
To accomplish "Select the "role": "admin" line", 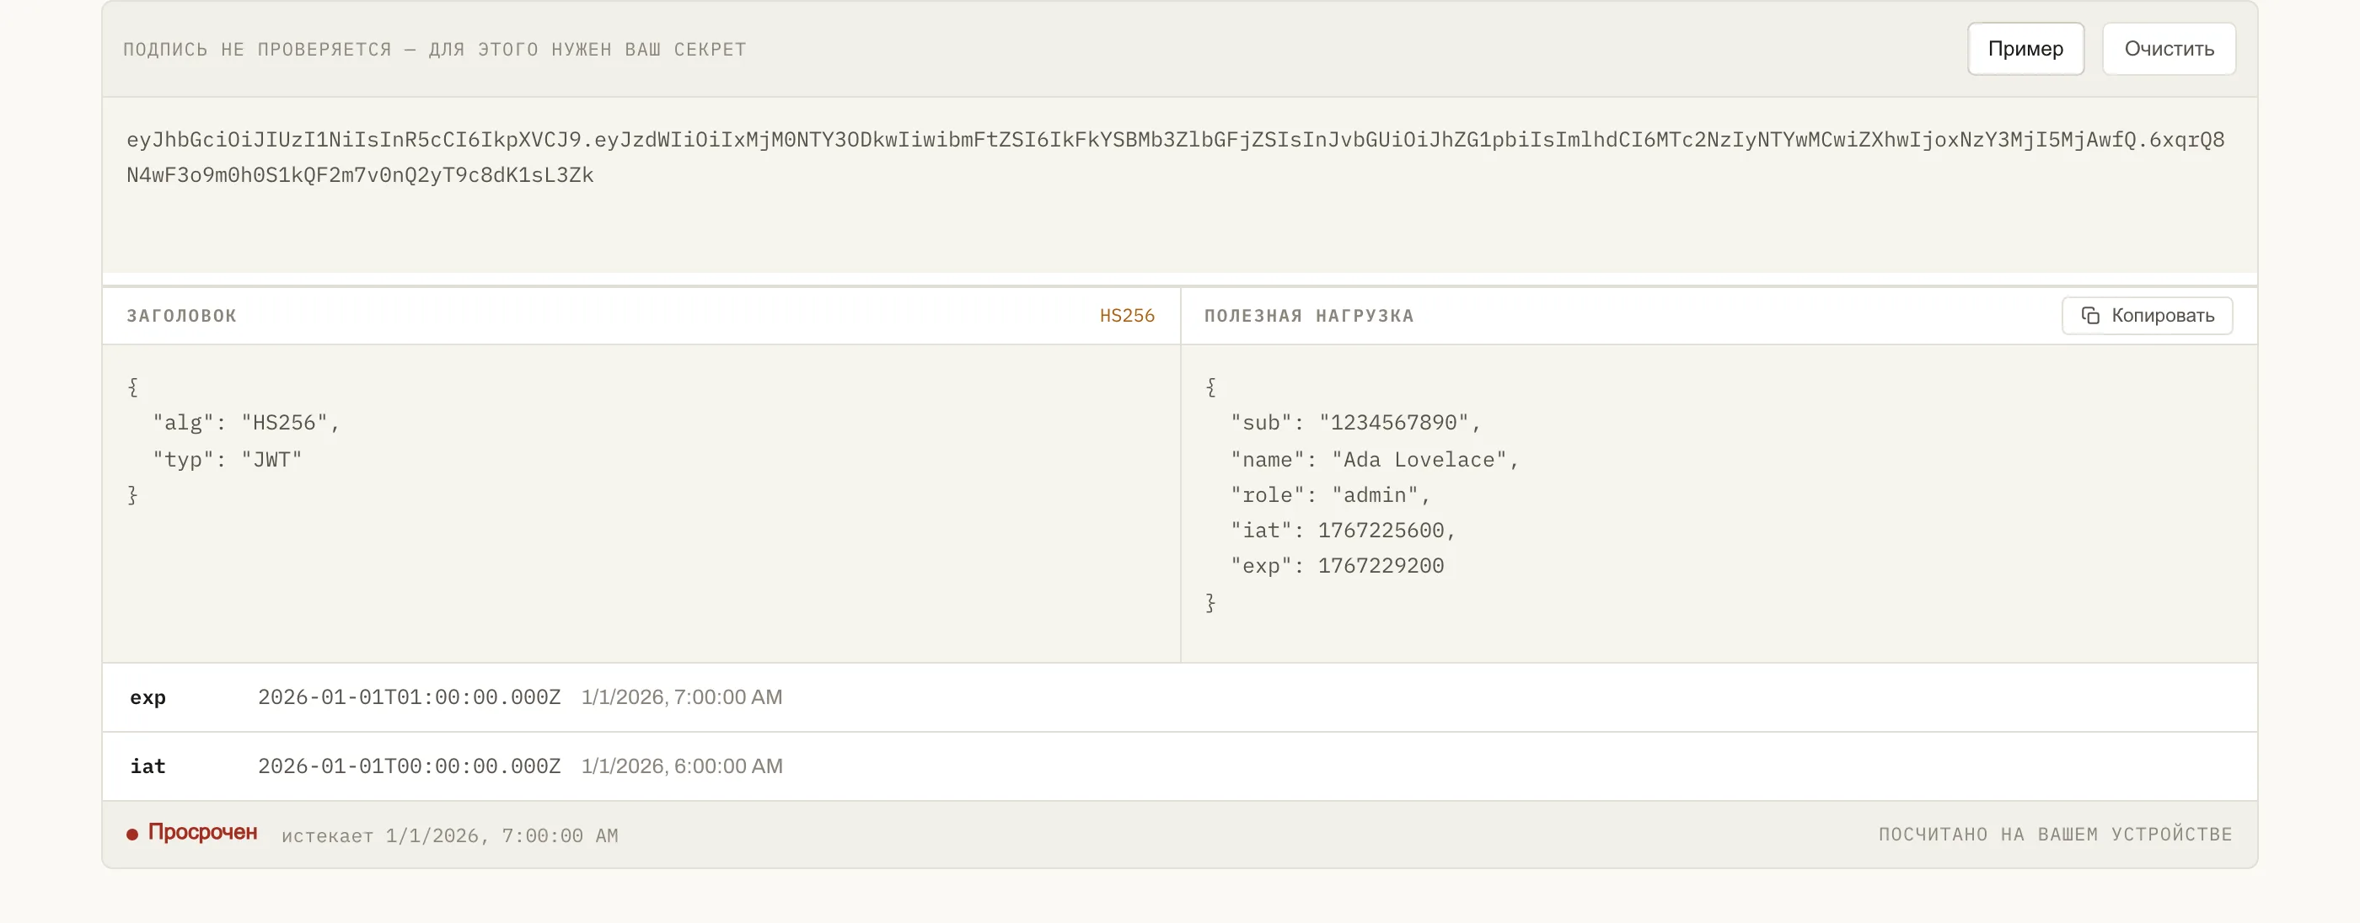I will tap(1329, 494).
